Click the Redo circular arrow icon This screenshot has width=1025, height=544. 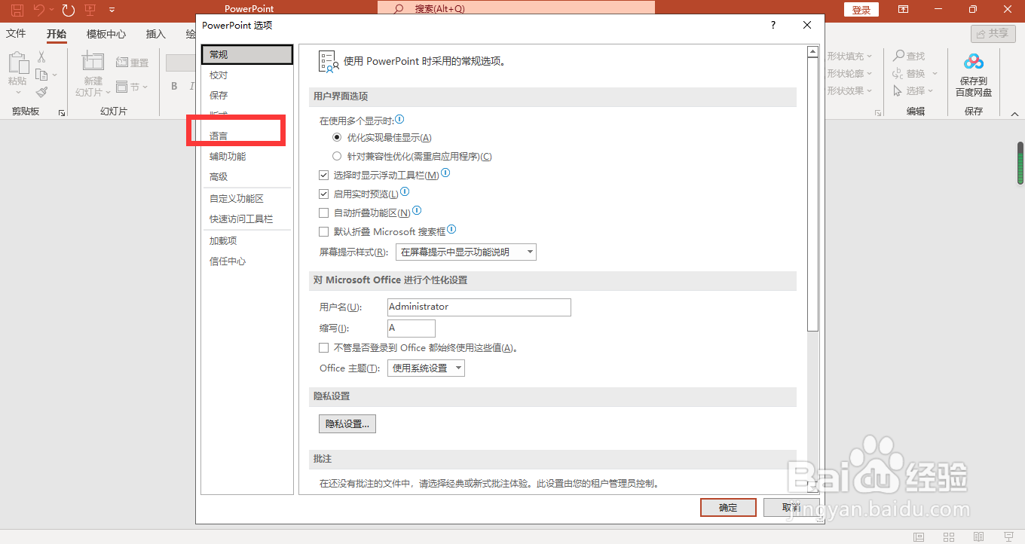click(69, 10)
